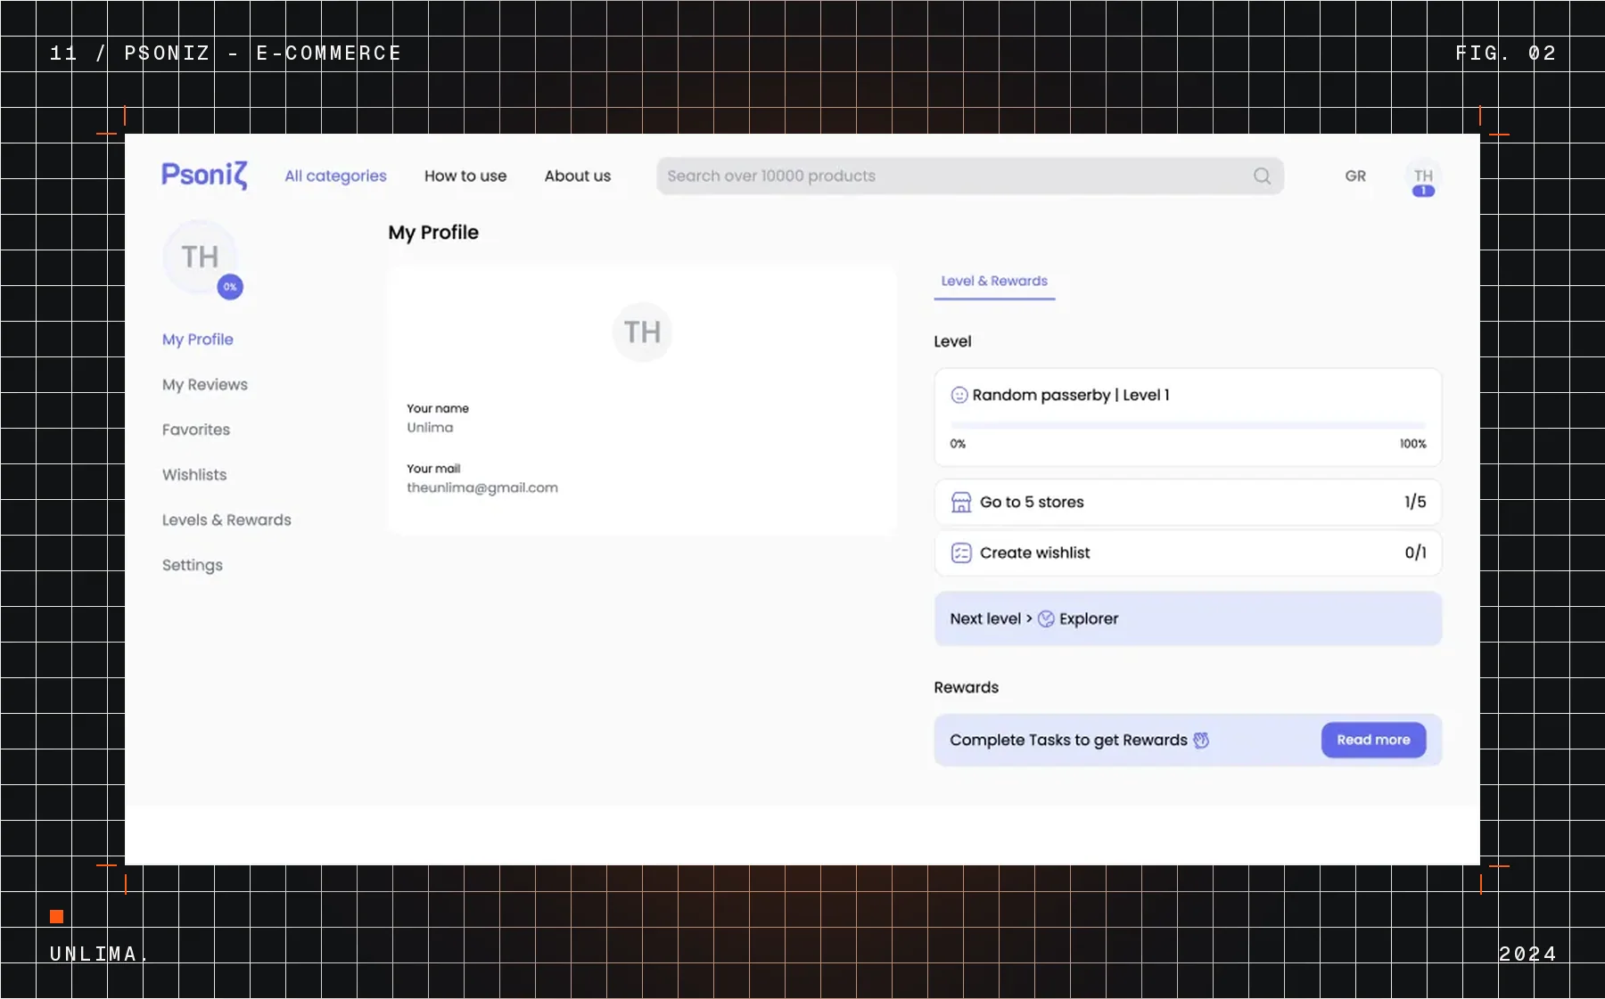Click the 0% progress badge on sidebar avatar
Viewport: 1605px width, 999px height.
tap(230, 287)
